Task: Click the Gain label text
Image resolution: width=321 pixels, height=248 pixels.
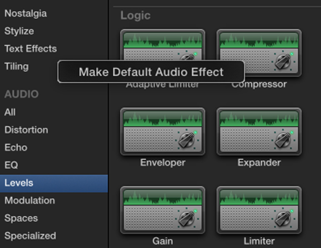Action: pos(163,241)
